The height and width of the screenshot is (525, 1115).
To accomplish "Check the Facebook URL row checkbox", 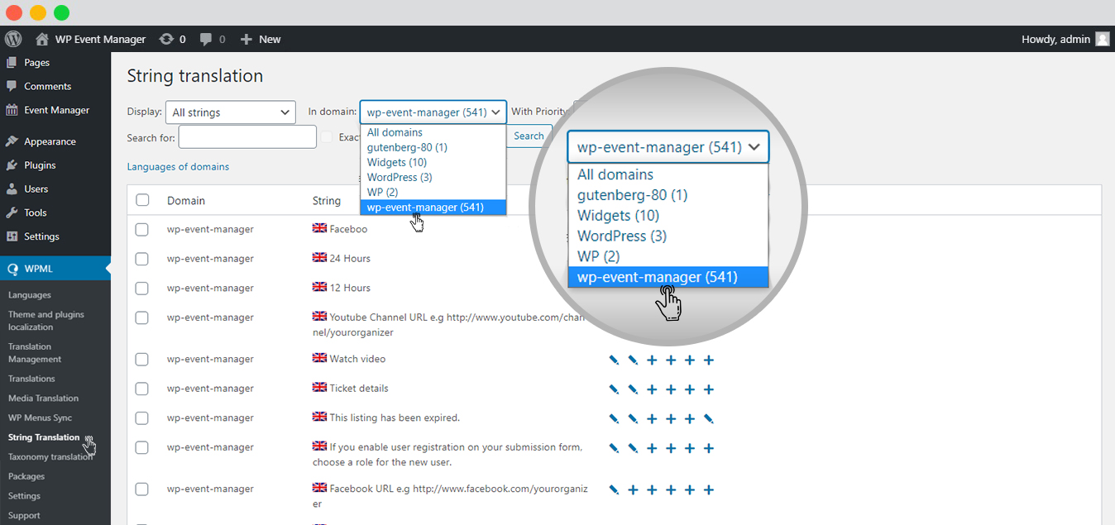I will [142, 489].
